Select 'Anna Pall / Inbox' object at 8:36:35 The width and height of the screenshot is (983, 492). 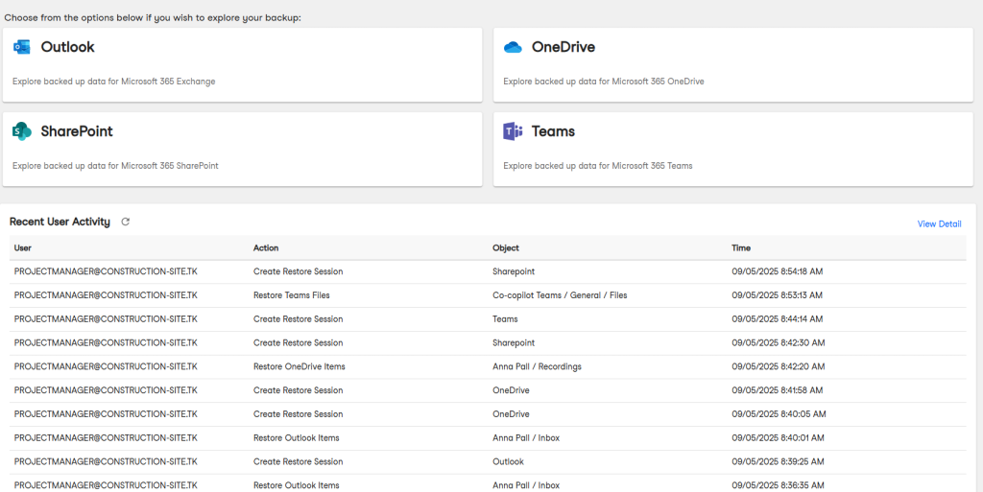click(x=526, y=485)
